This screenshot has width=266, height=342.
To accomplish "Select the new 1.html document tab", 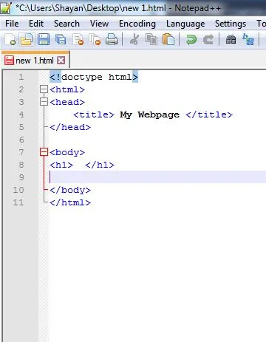I will (x=35, y=61).
